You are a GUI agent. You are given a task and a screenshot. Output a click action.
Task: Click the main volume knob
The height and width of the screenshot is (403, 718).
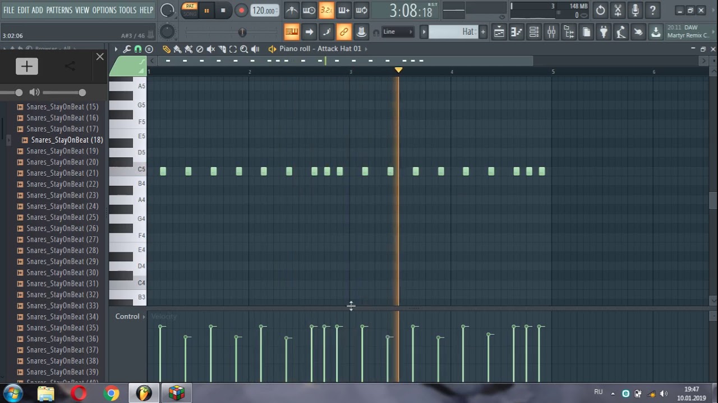click(x=167, y=10)
